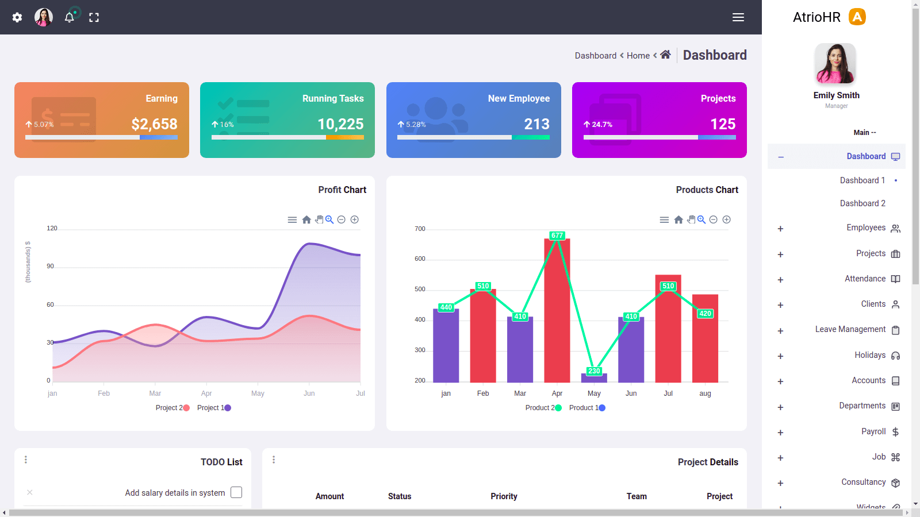The image size is (920, 517).
Task: Click Home breadcrumb link
Action: pos(638,56)
